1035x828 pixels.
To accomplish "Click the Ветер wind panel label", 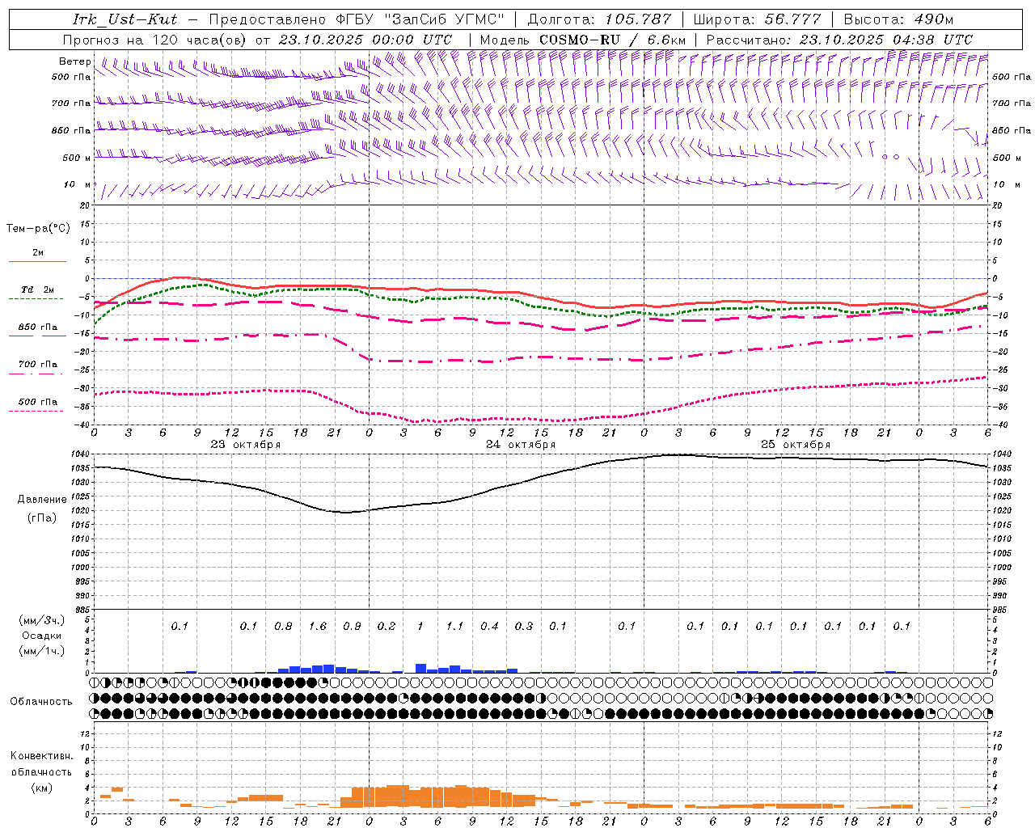I will pos(75,61).
